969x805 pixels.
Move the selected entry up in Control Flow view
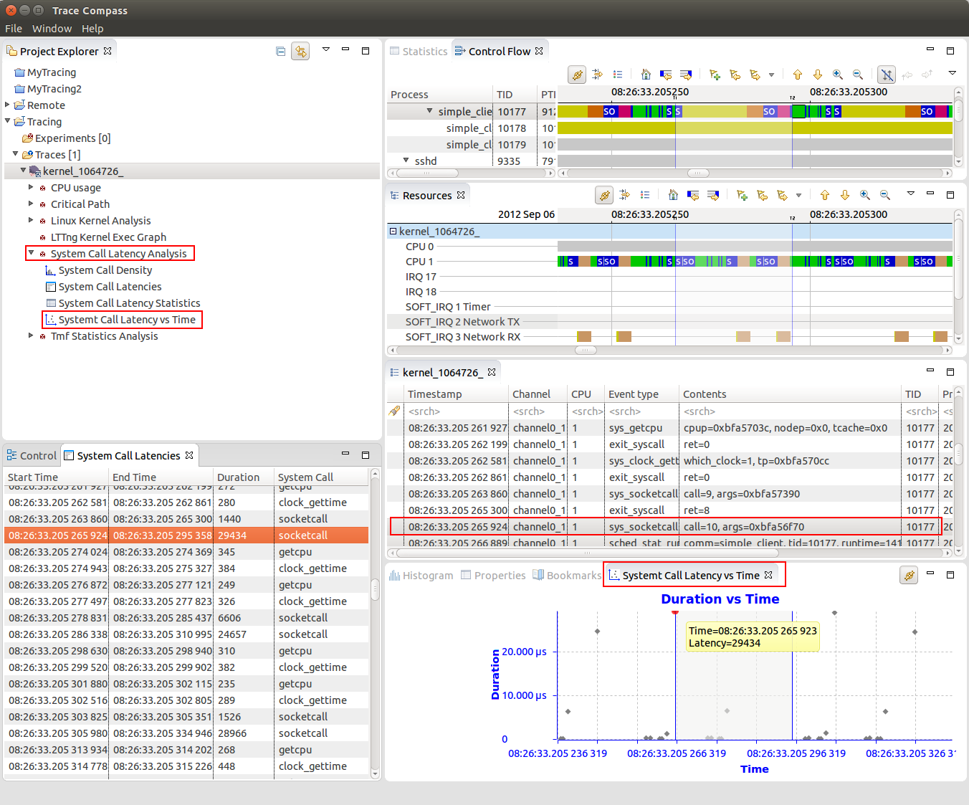797,74
